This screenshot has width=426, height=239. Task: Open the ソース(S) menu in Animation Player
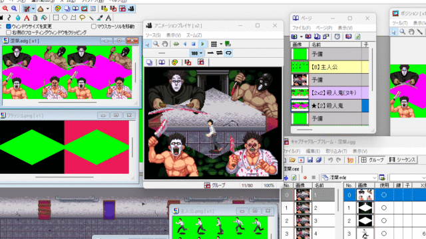coord(153,35)
